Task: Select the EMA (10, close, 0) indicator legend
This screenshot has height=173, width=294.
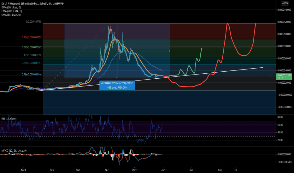Action: coord(11,7)
